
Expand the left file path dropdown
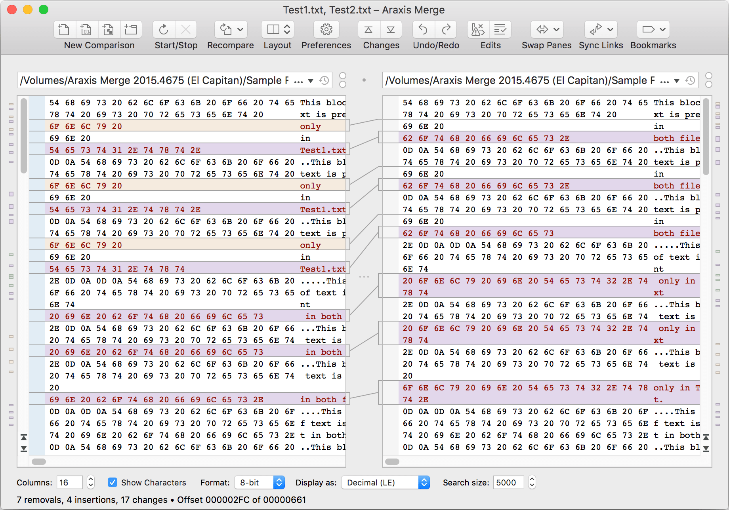[311, 80]
